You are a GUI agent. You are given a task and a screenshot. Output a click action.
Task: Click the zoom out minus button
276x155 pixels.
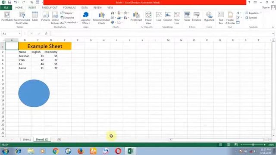[x=241, y=145]
